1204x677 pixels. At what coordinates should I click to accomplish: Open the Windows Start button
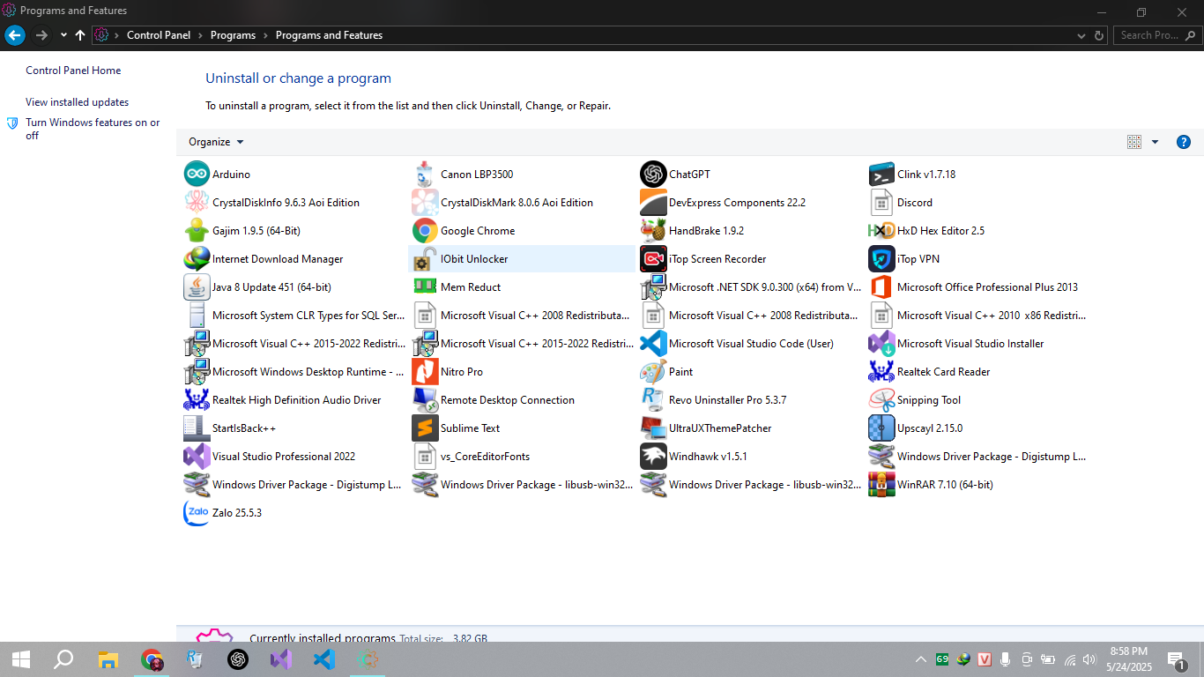pos(21,659)
